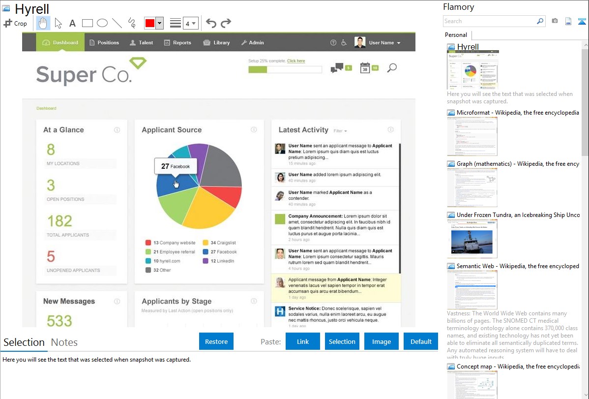Switch to the Selection tab
The width and height of the screenshot is (589, 399).
(24, 342)
